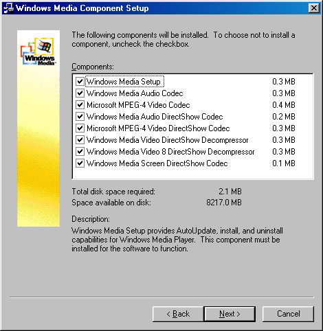Uncheck Microsoft MPEG-4 Video DirectShow Codec

click(80, 128)
